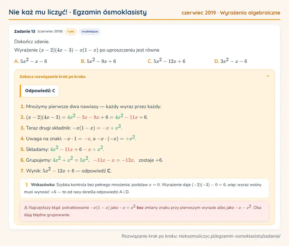Select answer D. 3x² − x − 6

pos(231,61)
